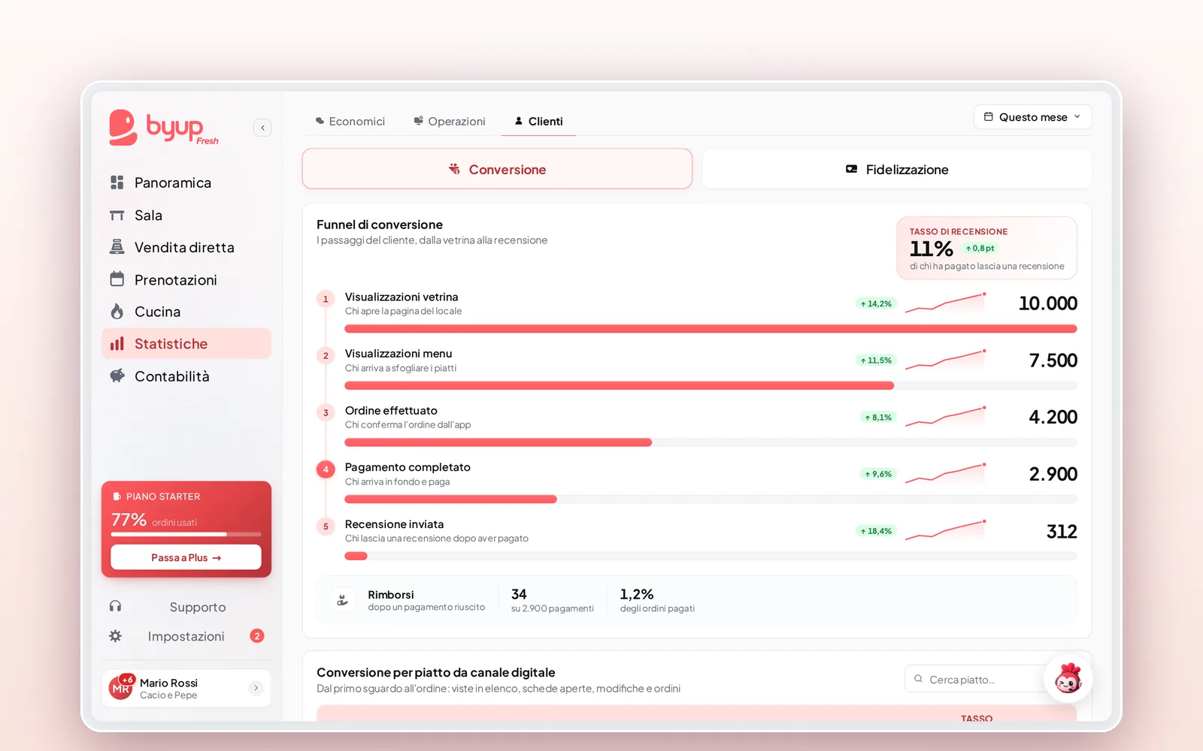Open Prenotazioni in the sidebar
The image size is (1203, 751).
point(186,279)
